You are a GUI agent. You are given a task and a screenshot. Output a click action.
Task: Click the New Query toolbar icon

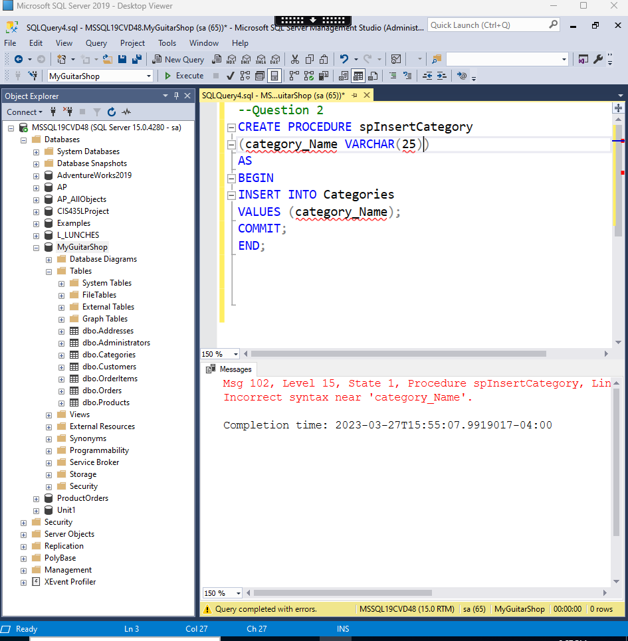pyautogui.click(x=178, y=59)
